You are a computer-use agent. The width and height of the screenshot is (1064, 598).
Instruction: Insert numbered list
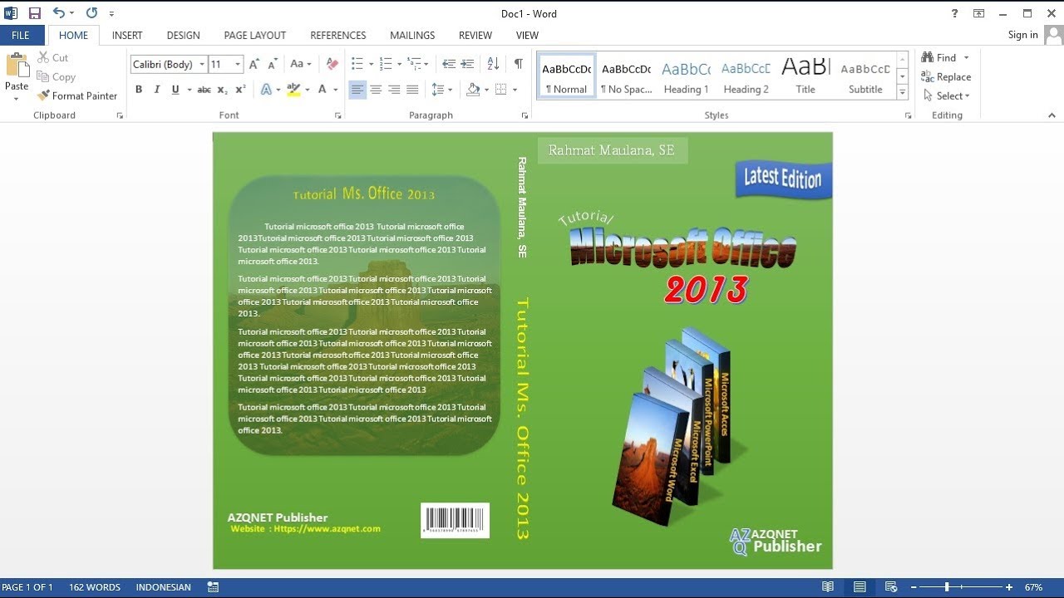pos(386,64)
